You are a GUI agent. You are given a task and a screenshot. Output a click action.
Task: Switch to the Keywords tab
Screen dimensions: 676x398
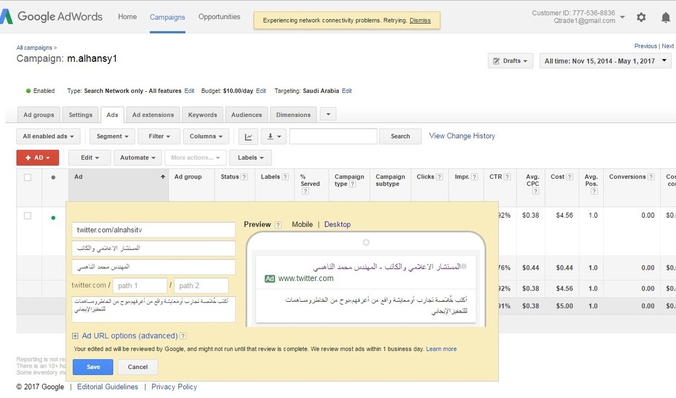coord(202,115)
